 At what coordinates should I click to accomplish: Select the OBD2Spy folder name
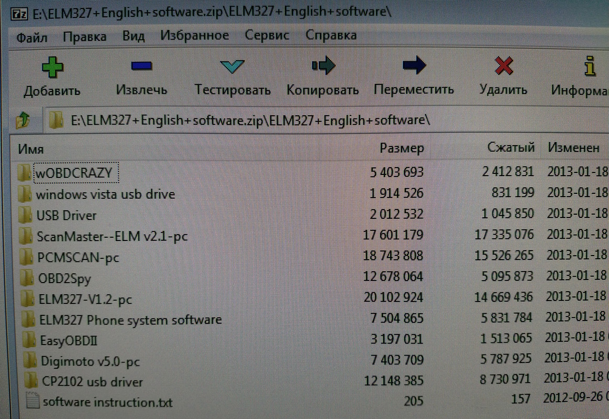point(64,279)
